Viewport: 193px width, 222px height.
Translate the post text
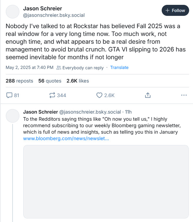point(119,68)
